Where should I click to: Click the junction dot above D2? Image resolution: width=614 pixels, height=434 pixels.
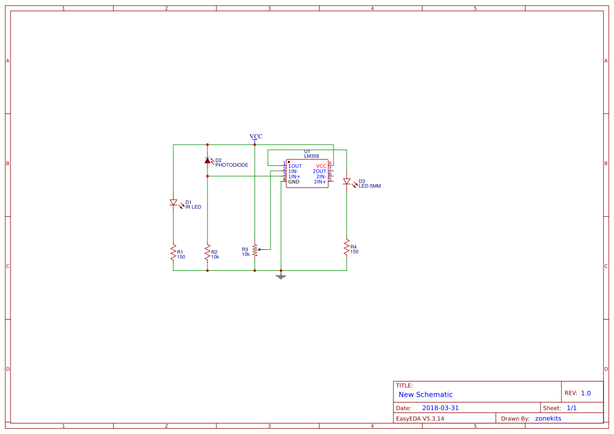[x=207, y=143]
